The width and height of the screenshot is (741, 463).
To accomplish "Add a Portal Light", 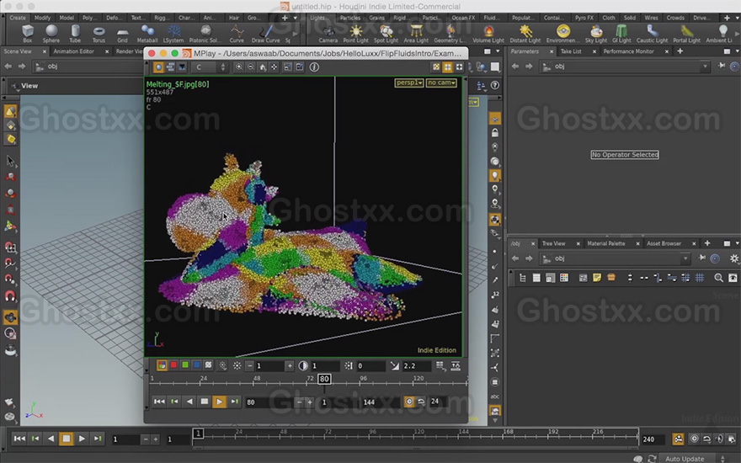I will (x=686, y=33).
